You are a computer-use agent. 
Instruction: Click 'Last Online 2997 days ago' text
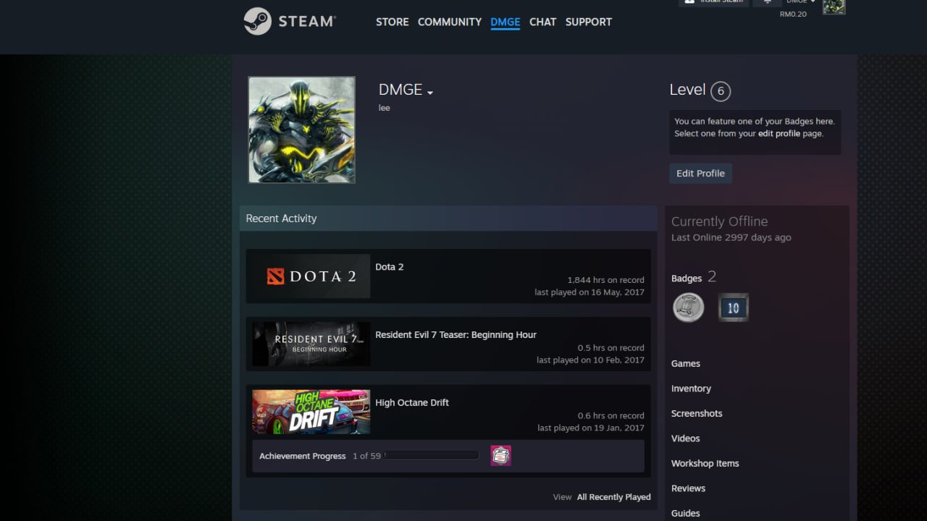point(731,237)
